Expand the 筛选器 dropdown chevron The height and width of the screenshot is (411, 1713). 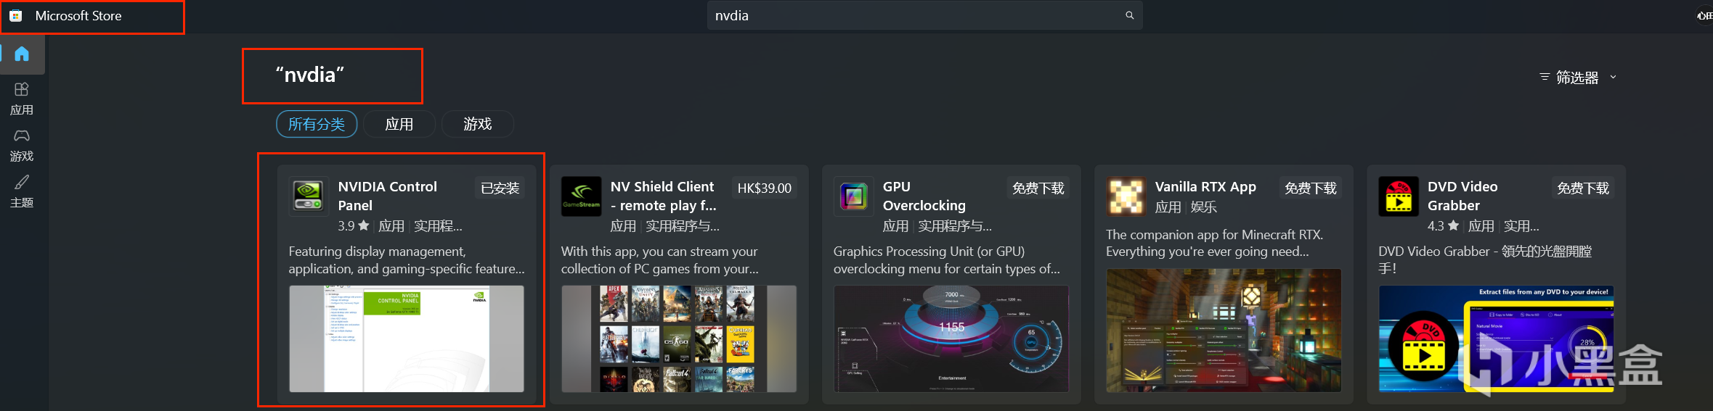1613,77
